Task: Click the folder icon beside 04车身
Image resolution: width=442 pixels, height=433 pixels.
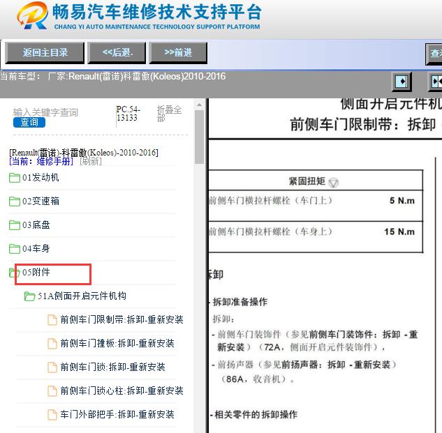Action: point(15,249)
